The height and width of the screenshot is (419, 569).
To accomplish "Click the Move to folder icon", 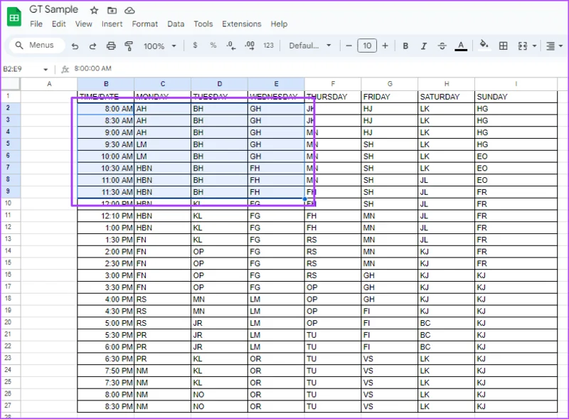I will tap(112, 11).
